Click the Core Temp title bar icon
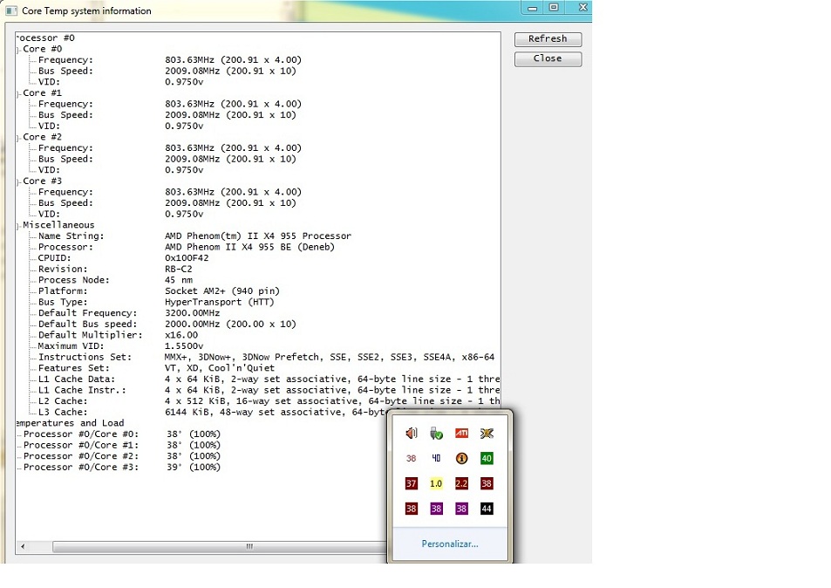 click(x=11, y=10)
